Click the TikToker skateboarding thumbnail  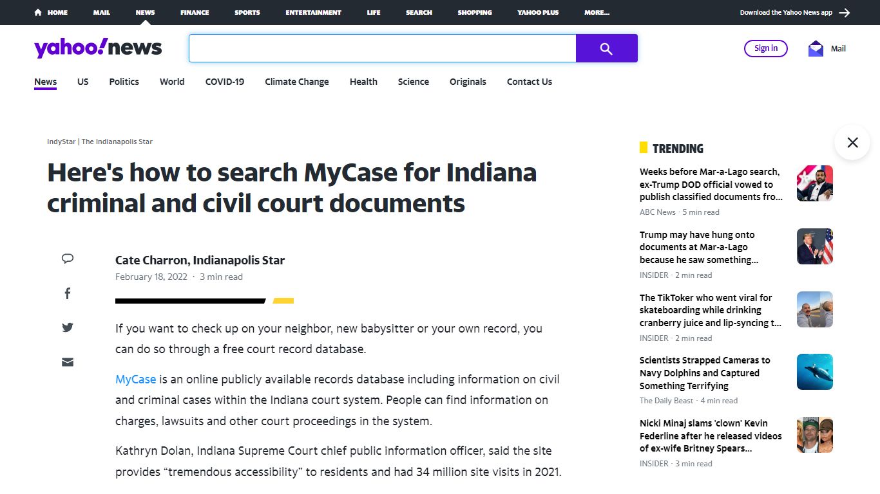coord(815,309)
